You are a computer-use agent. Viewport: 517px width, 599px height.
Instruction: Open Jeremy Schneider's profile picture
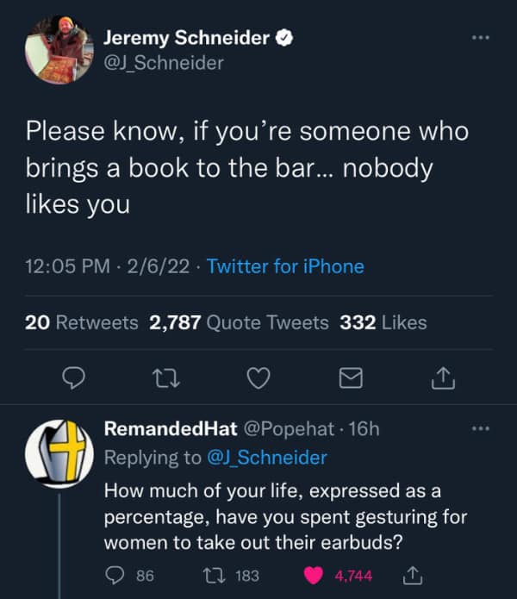pyautogui.click(x=59, y=50)
